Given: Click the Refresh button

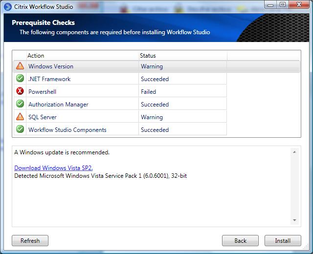Looking at the screenshot, I should click(30, 241).
